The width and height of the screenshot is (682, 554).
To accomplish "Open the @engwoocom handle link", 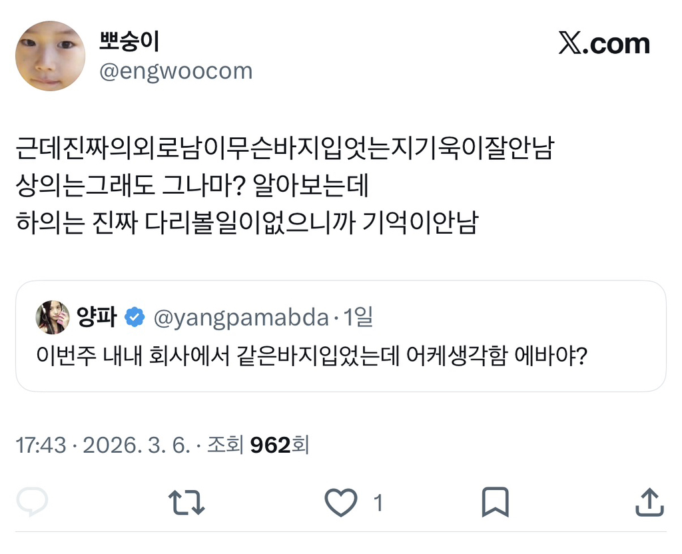I will click(176, 71).
